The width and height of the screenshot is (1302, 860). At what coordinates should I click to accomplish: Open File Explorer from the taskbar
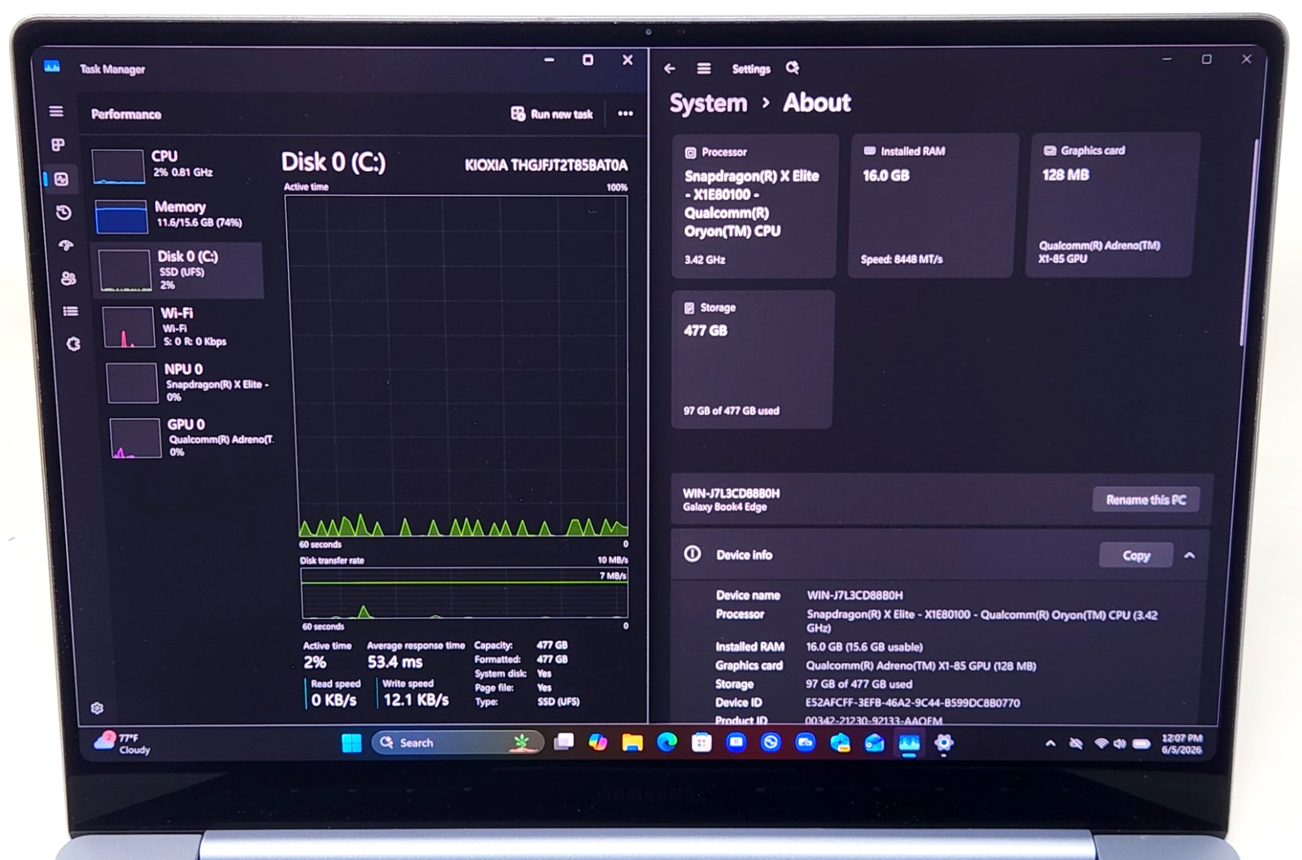point(632,742)
